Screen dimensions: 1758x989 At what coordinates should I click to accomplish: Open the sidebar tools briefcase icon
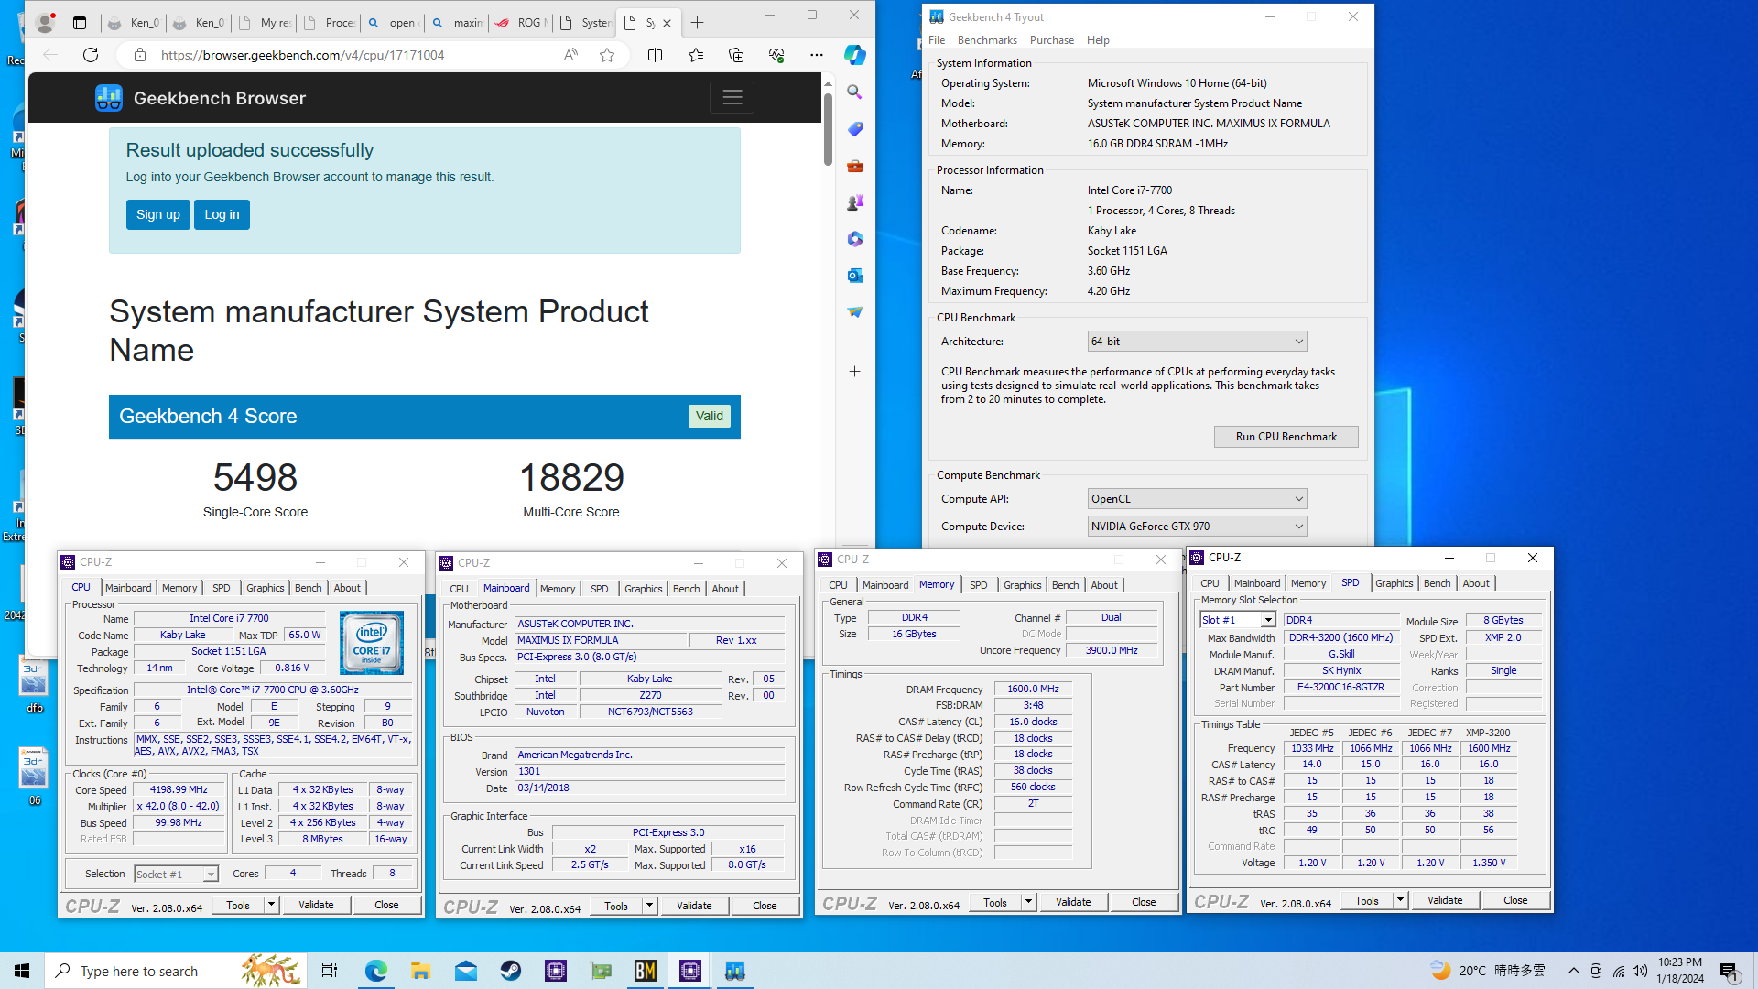854,166
